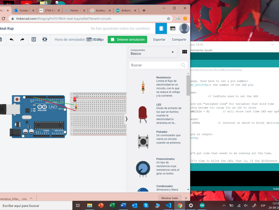This screenshot has height=210, width=279.
Task: Switch components panel to grid view
Action: [x=184, y=52]
